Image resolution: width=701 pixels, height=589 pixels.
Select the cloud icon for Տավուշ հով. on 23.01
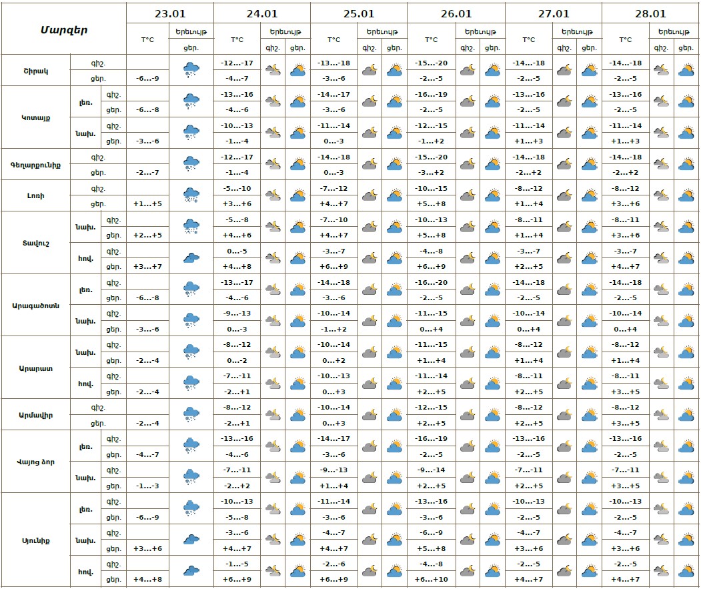coord(191,257)
